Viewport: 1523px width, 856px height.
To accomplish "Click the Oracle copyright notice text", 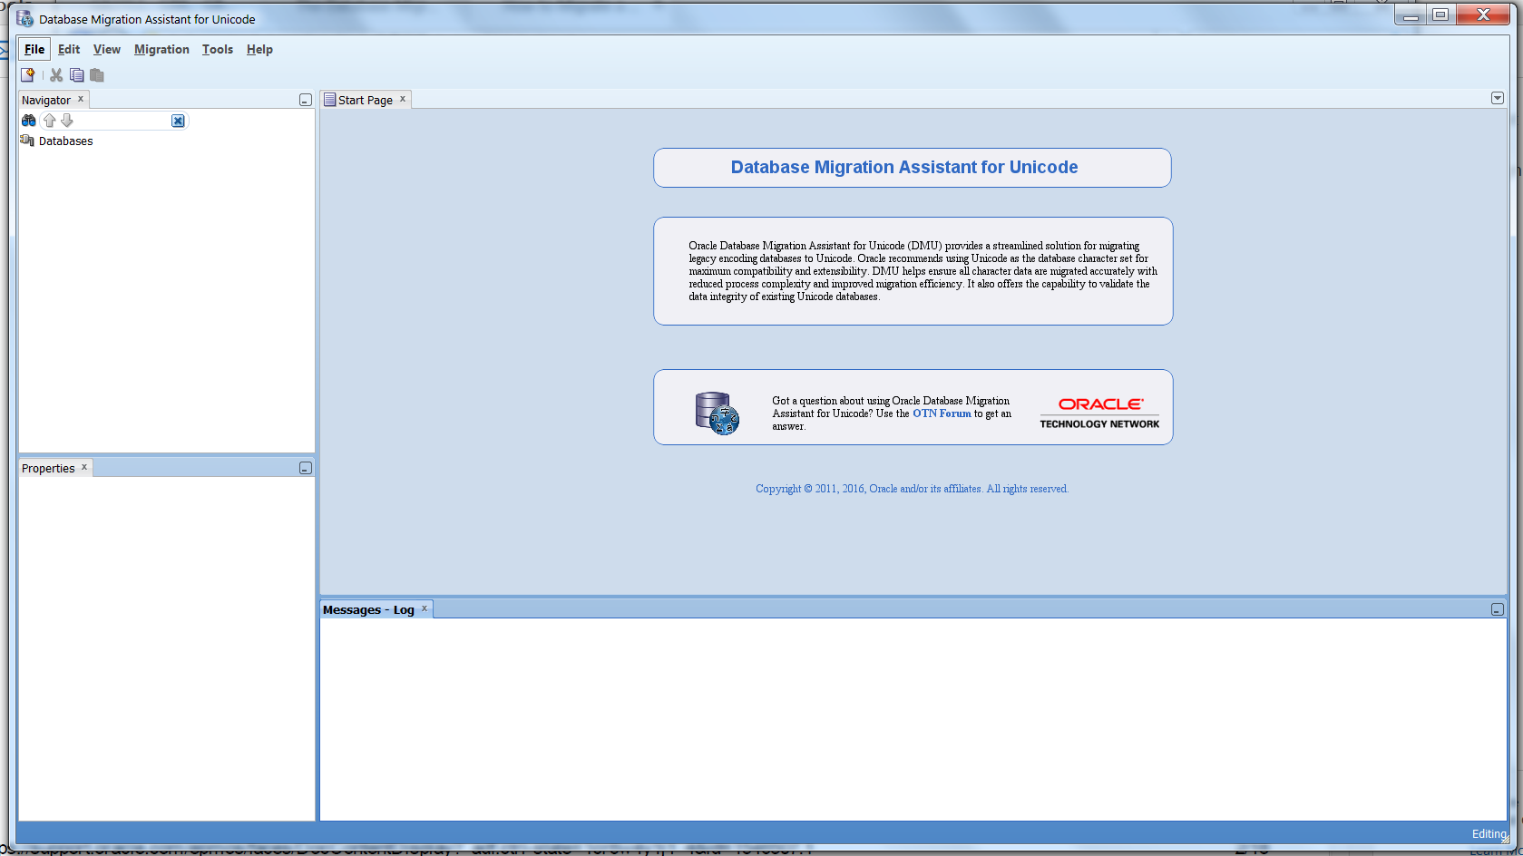I will click(x=913, y=489).
